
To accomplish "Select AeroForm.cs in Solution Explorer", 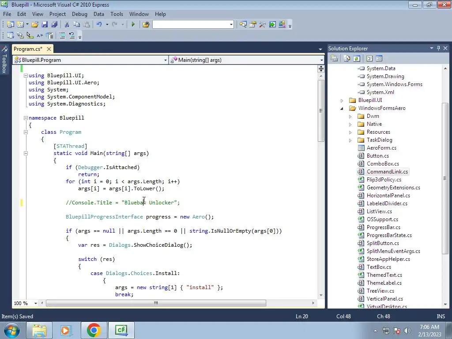I will click(381, 148).
